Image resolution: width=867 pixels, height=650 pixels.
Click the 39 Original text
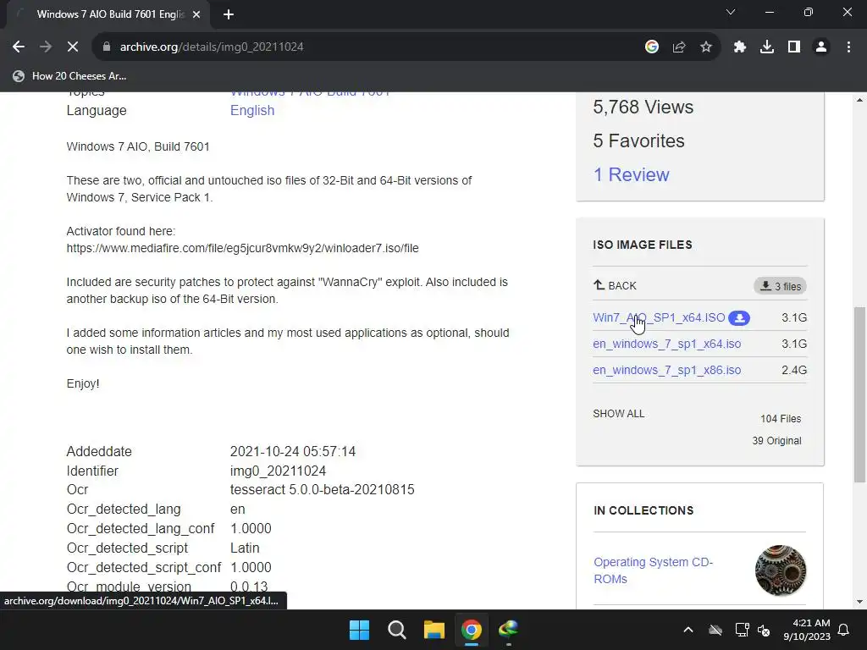[776, 441]
